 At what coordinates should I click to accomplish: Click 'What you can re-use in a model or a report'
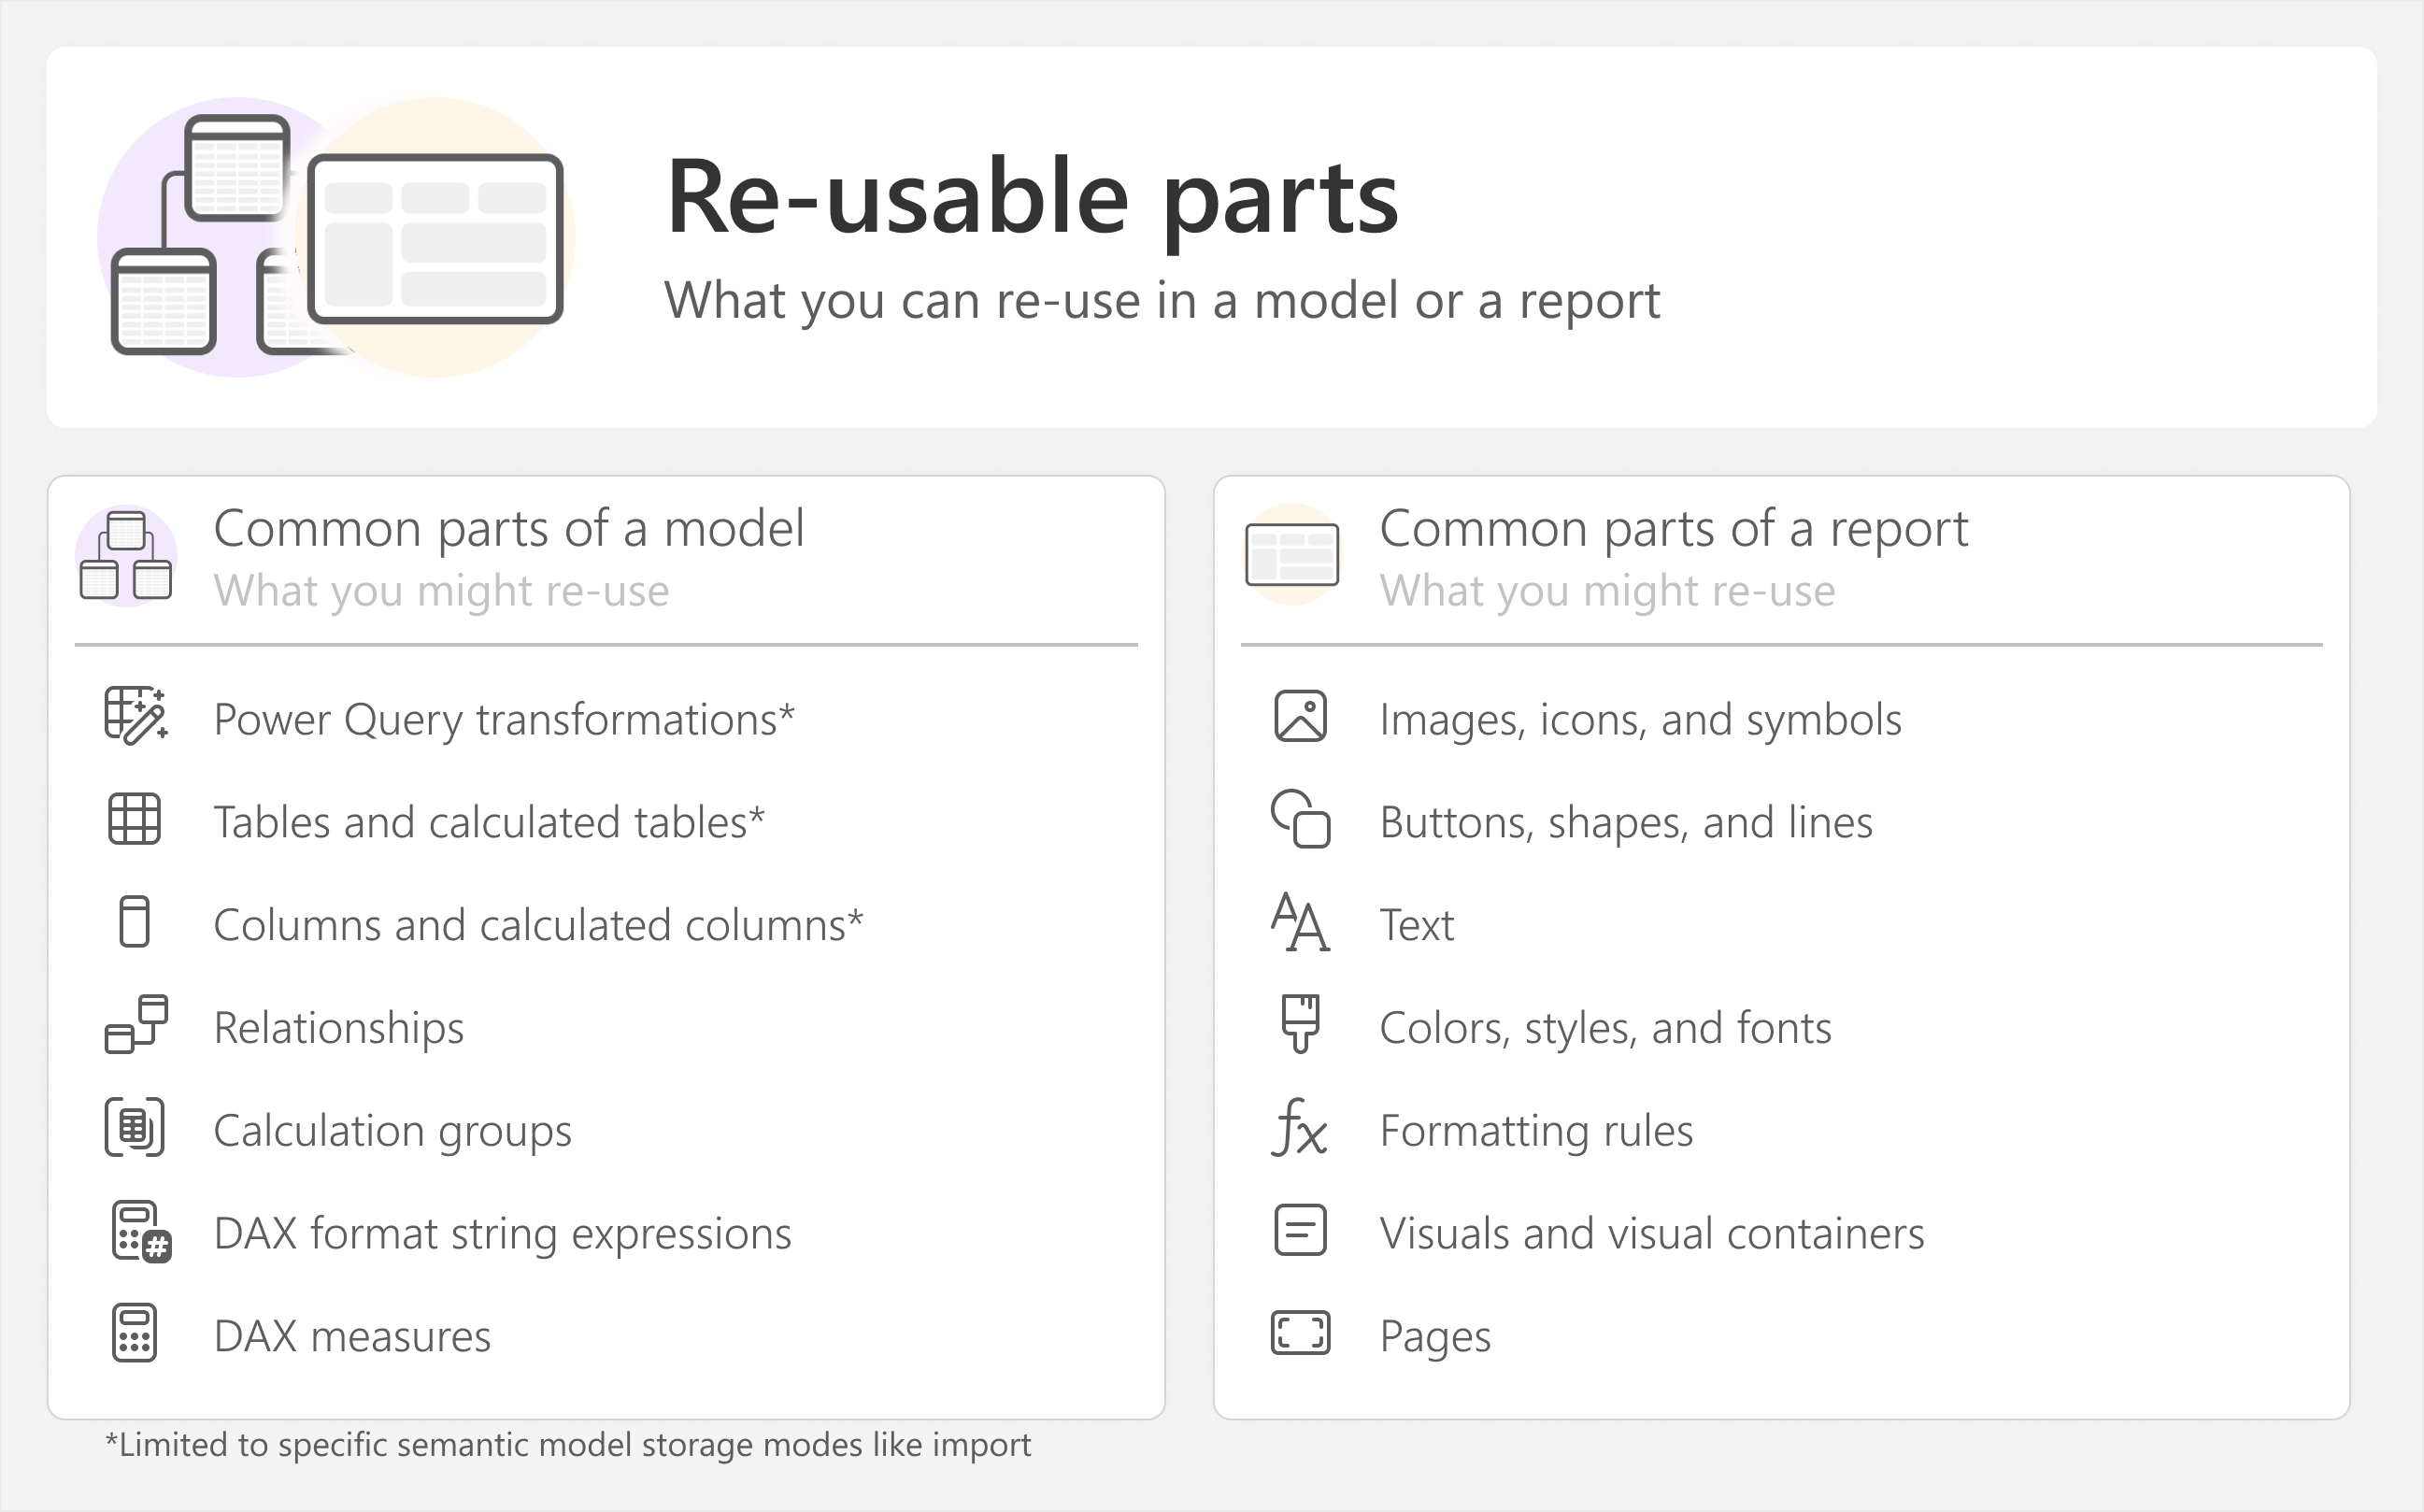coord(1162,301)
